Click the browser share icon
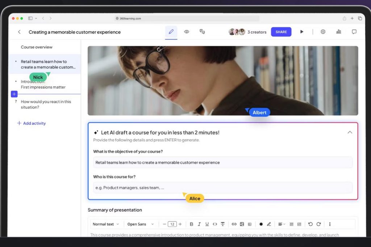371x247 pixels. (x=344, y=18)
